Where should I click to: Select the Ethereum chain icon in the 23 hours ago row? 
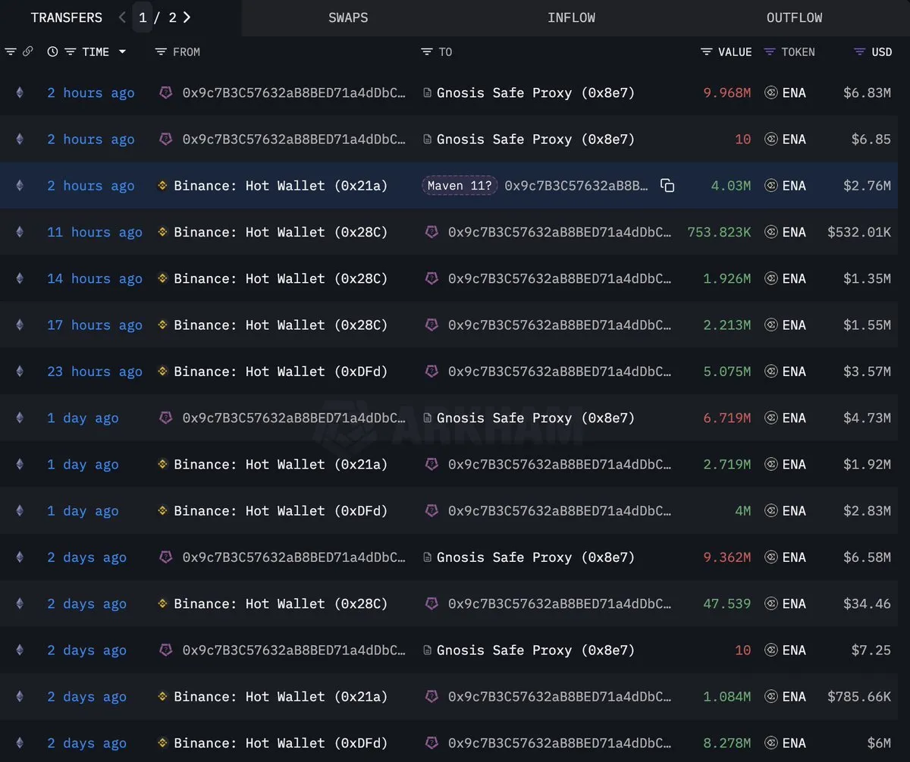click(x=20, y=372)
